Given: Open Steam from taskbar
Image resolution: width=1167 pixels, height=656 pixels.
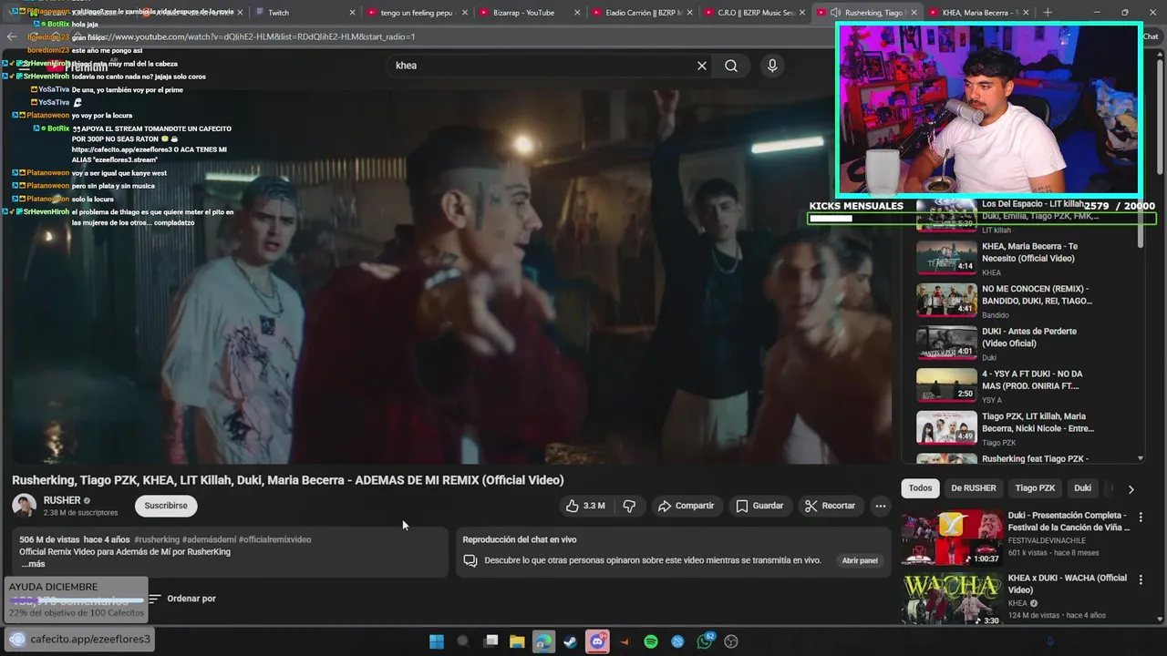Looking at the screenshot, I should click(571, 641).
